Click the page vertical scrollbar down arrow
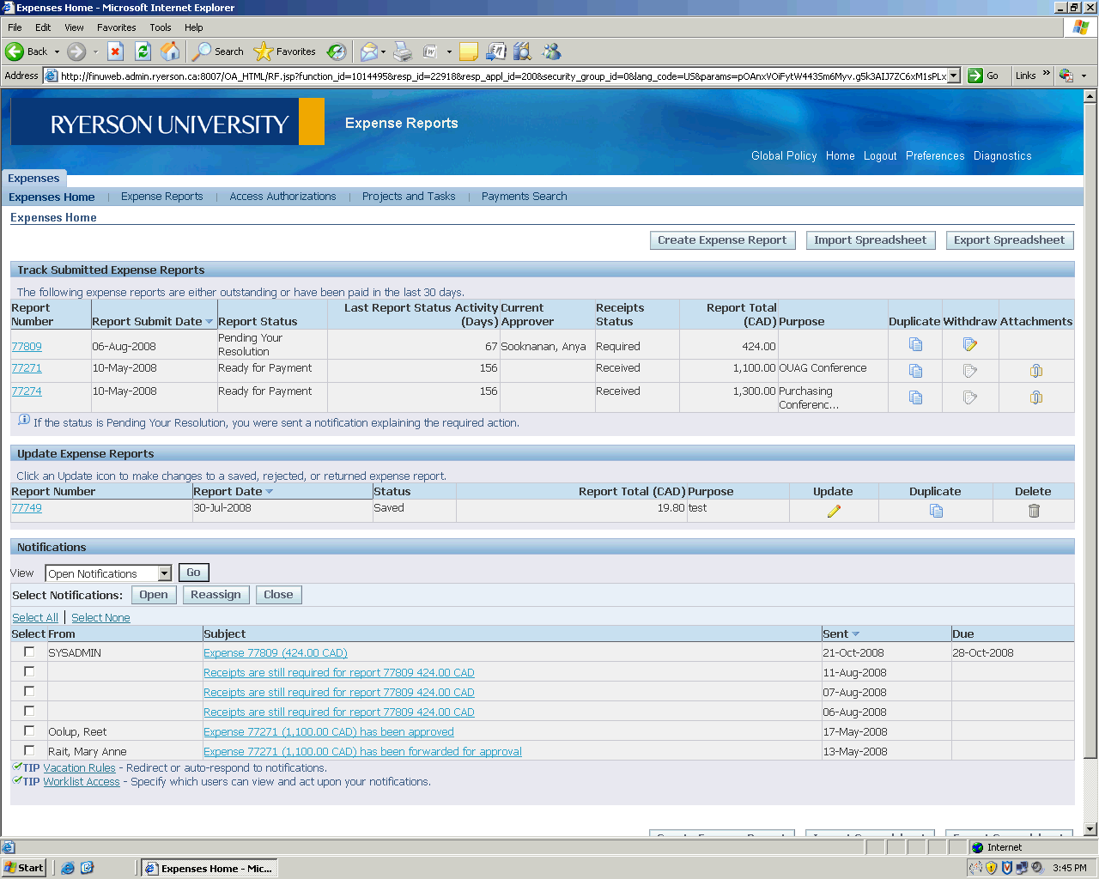This screenshot has width=1099, height=879. (1090, 829)
